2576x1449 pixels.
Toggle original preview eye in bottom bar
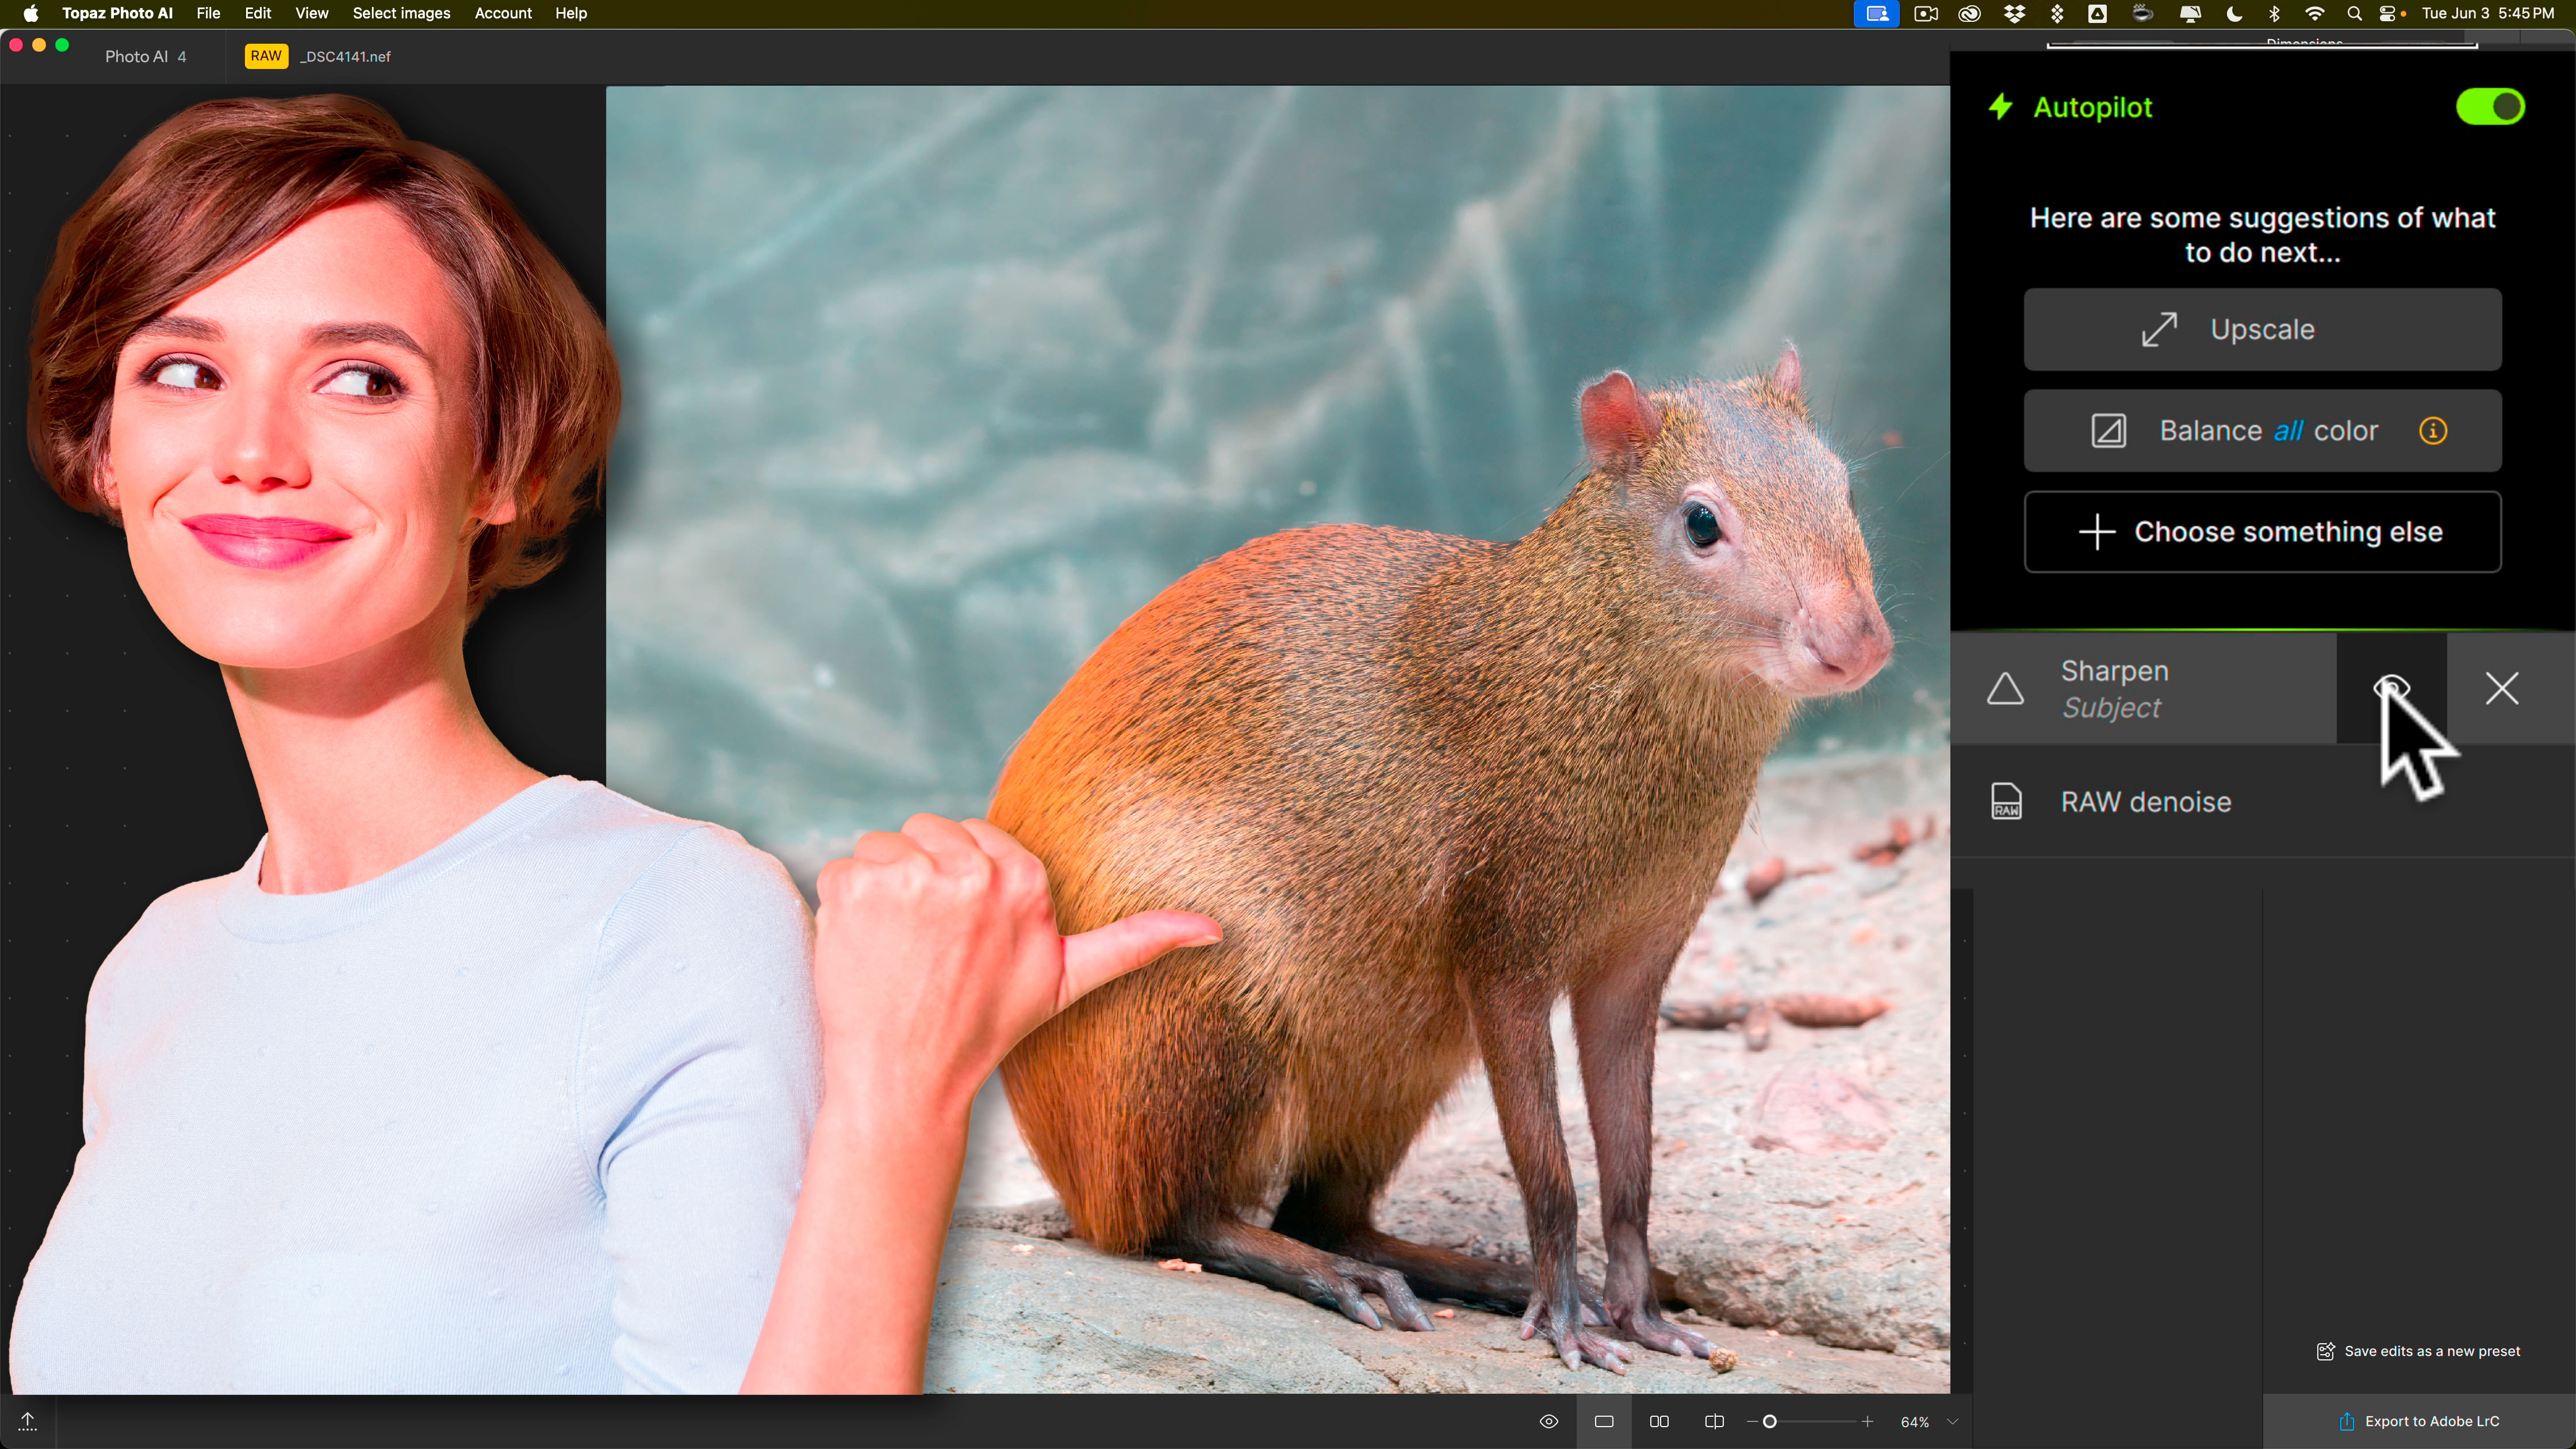click(x=1549, y=1421)
